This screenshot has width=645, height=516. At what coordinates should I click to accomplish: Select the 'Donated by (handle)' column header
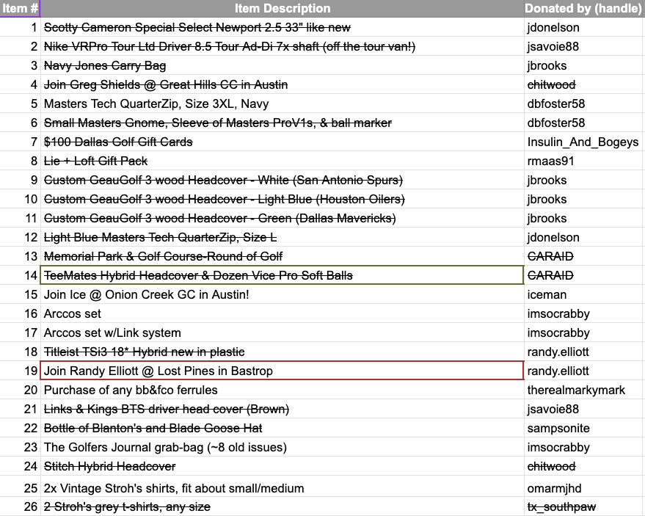[585, 8]
